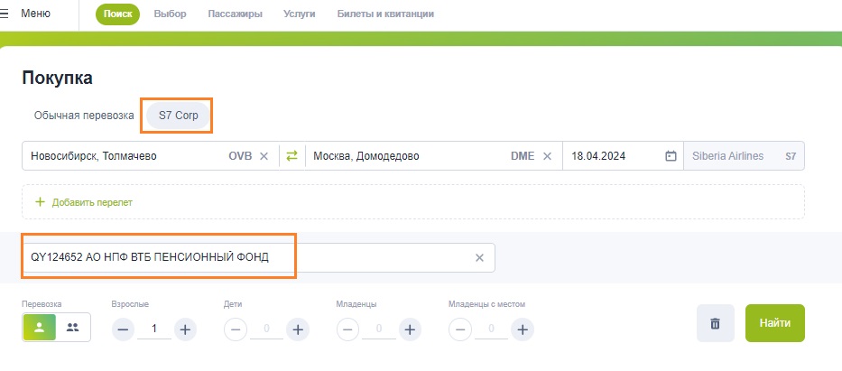The height and width of the screenshot is (371, 842).
Task: Click the Новосибирск, Толмачево departure field
Action: pos(151,156)
